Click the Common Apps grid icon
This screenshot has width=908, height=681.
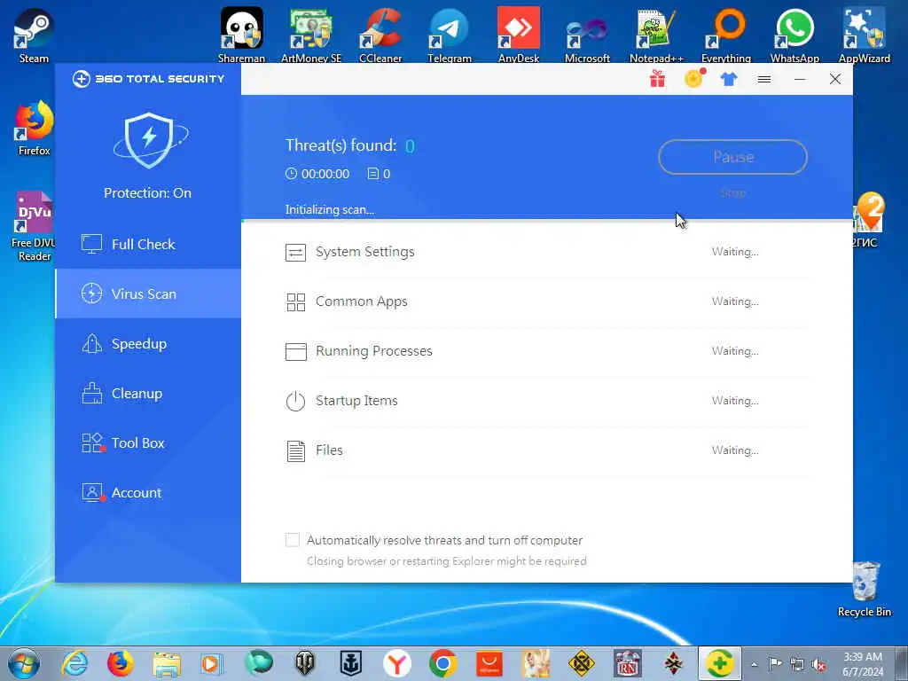(x=296, y=301)
